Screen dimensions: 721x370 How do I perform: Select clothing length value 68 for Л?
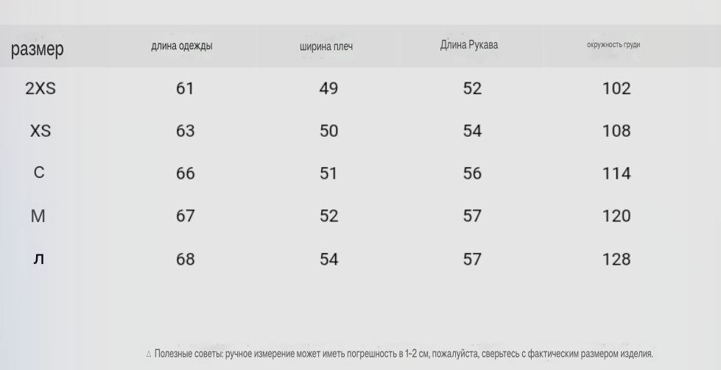tap(186, 259)
